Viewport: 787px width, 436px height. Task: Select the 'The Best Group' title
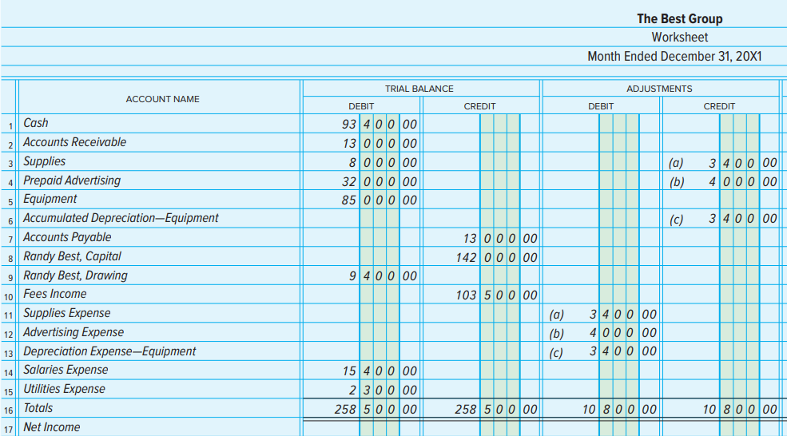click(680, 18)
